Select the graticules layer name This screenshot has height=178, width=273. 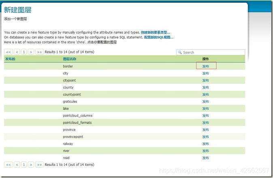[70, 102]
